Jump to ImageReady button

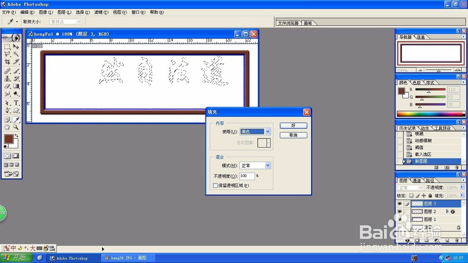coord(12,174)
